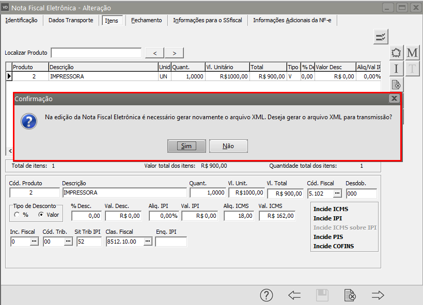The height and width of the screenshot is (305, 423).
Task: Click the cancel-document icon in the bottom bar
Action: 350,295
